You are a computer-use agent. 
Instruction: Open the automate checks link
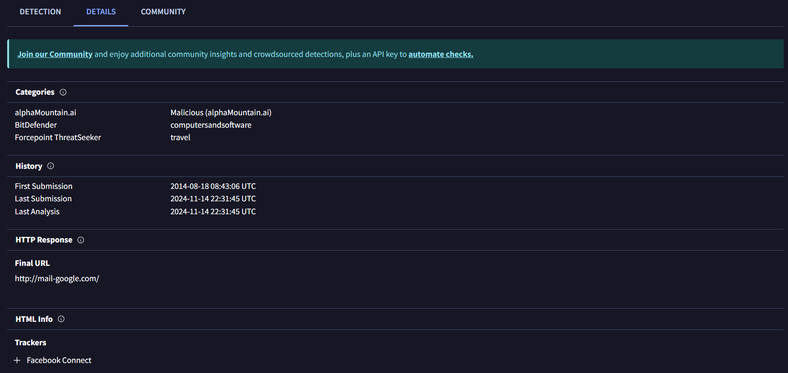point(441,55)
